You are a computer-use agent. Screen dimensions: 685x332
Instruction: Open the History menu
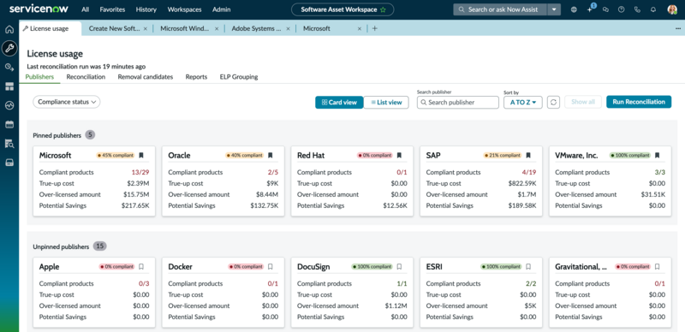click(146, 9)
